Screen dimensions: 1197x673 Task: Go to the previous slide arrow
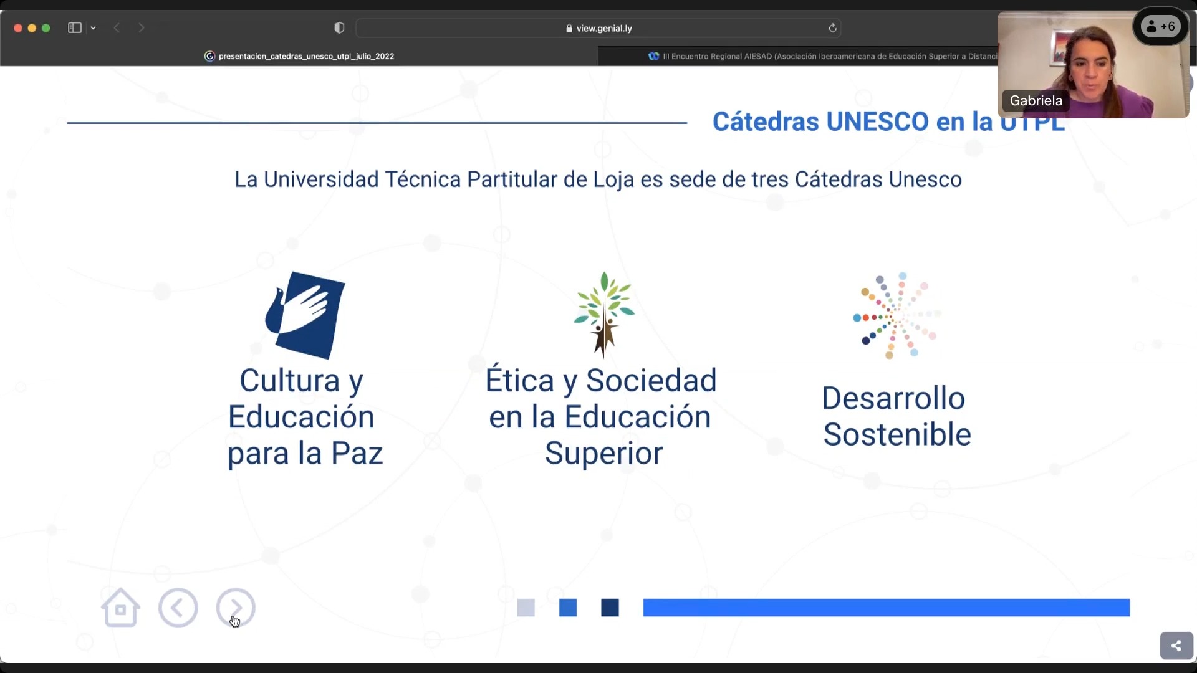178,608
